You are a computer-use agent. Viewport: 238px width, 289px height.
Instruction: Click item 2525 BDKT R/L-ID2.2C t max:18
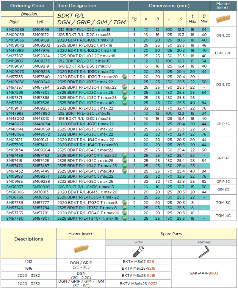86,56
